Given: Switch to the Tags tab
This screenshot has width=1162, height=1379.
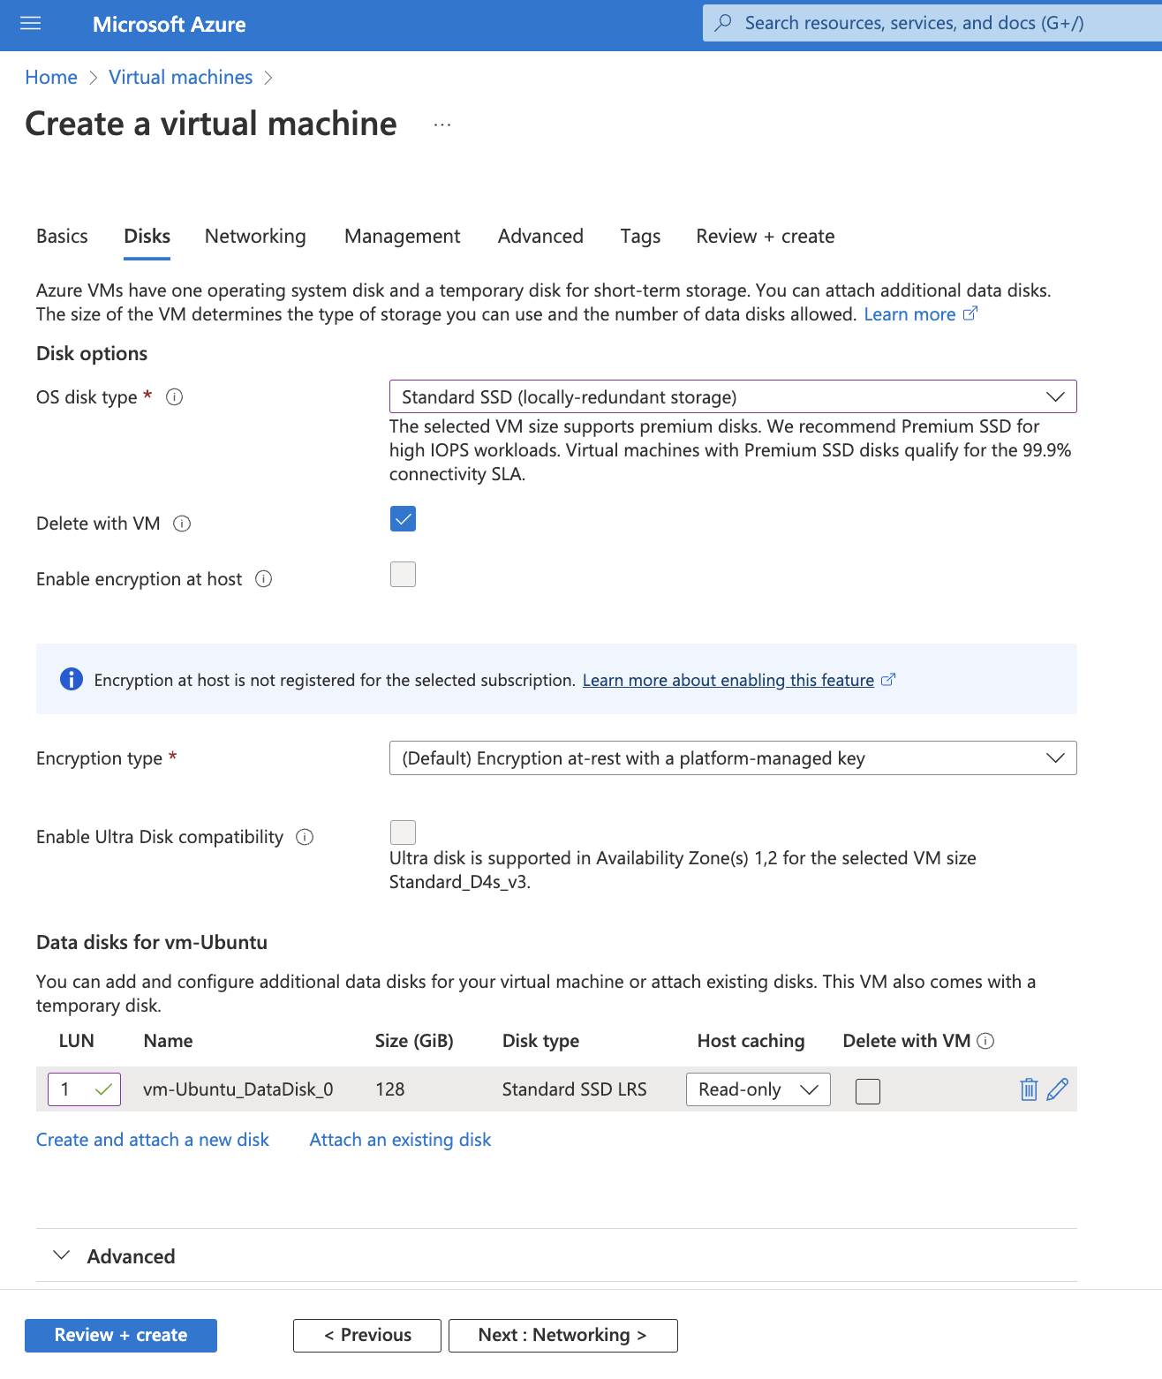Looking at the screenshot, I should click(x=640, y=237).
